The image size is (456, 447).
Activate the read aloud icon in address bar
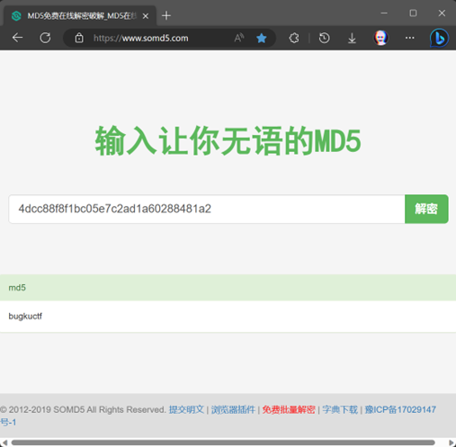(239, 38)
